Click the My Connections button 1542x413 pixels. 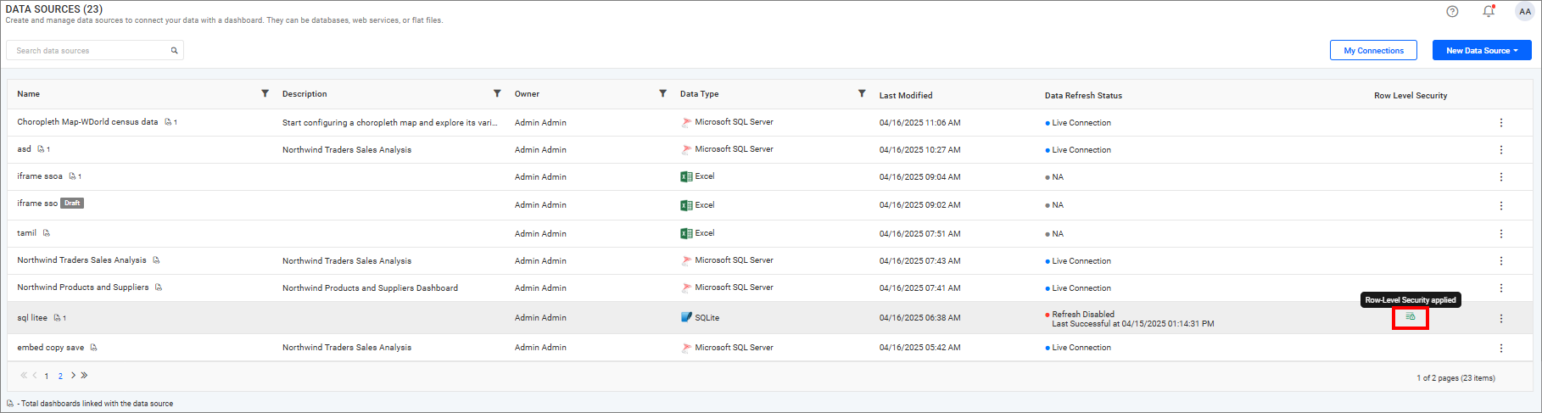[1372, 51]
